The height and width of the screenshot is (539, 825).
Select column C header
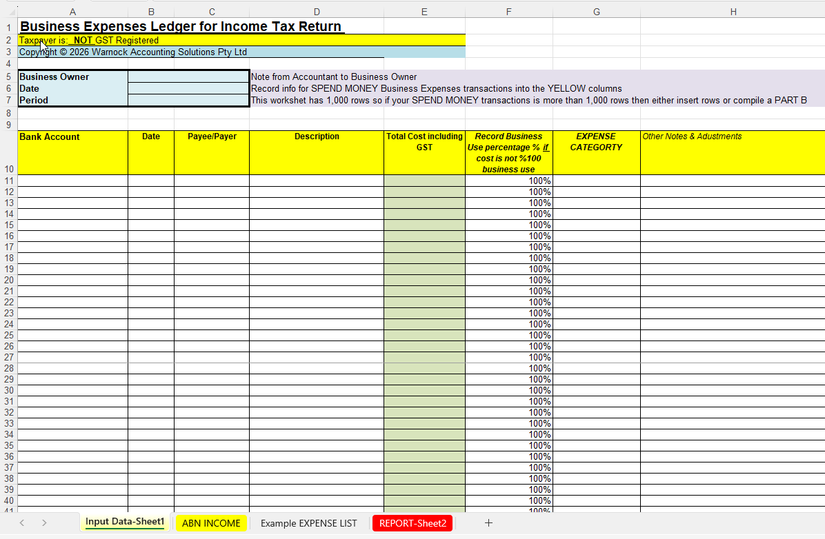[212, 12]
